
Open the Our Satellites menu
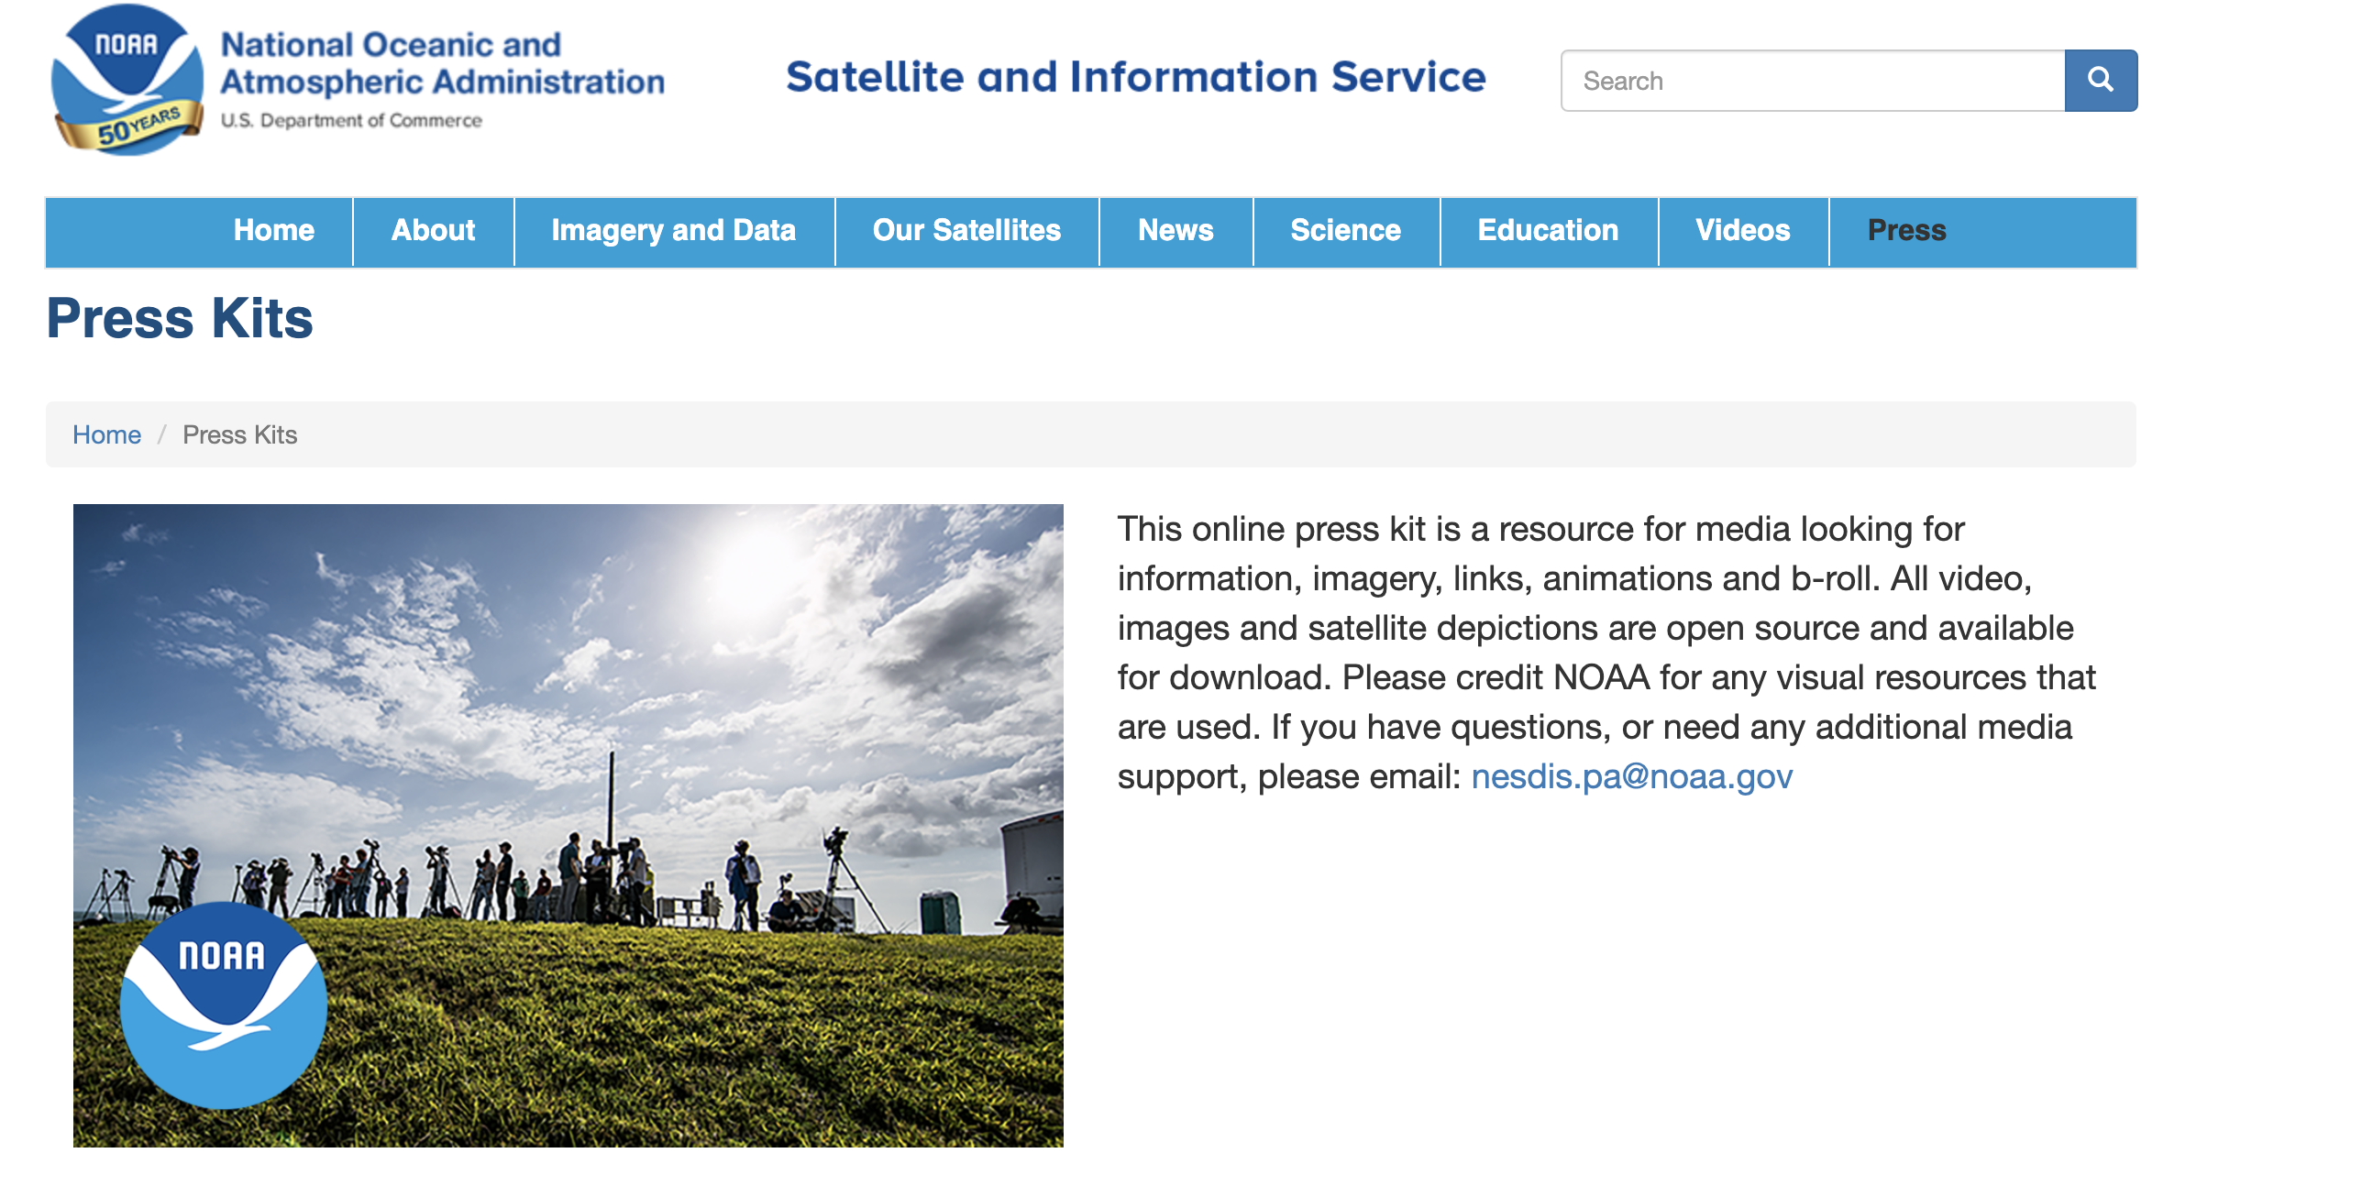point(966,231)
